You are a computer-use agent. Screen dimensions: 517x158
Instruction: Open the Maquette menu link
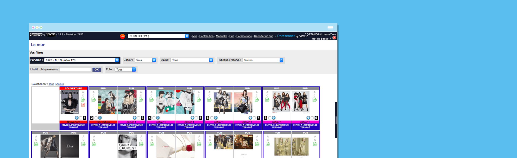click(221, 36)
